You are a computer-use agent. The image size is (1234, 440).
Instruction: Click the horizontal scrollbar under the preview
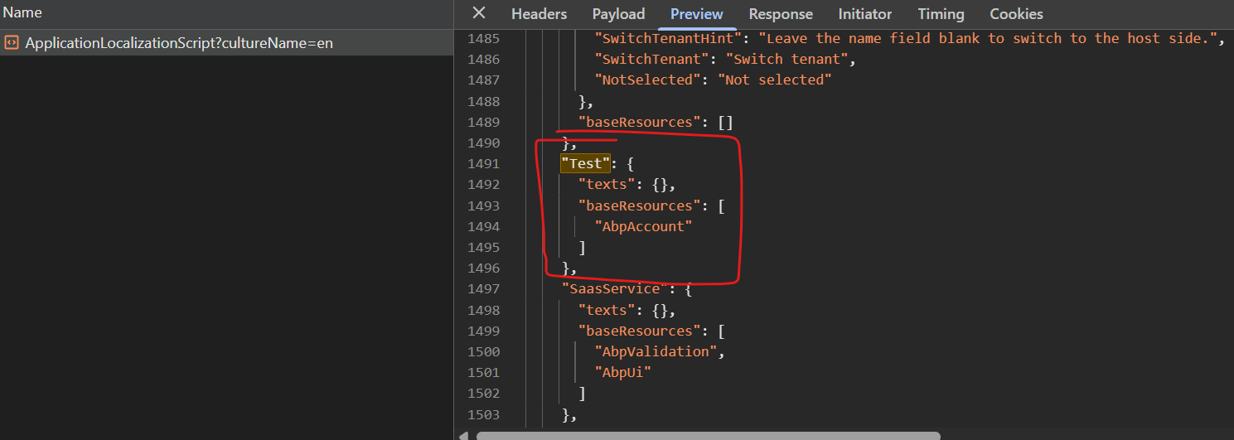[x=709, y=435]
